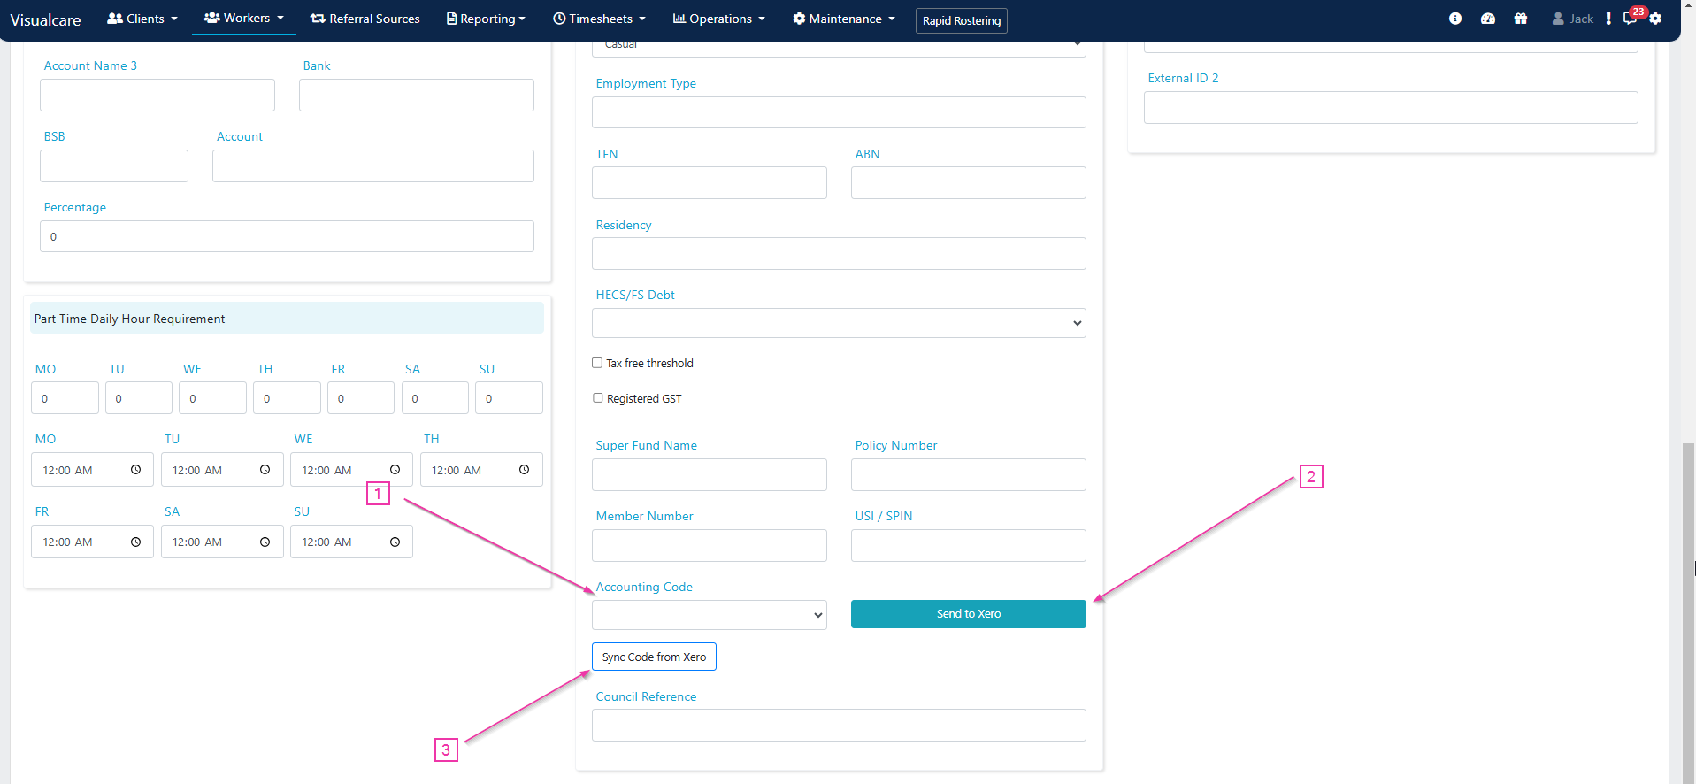Expand the Workers menu
The height and width of the screenshot is (784, 1696).
[244, 18]
